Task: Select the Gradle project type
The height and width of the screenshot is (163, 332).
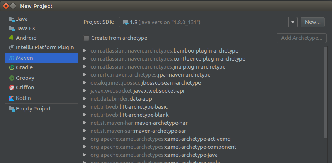Action: tap(41, 67)
